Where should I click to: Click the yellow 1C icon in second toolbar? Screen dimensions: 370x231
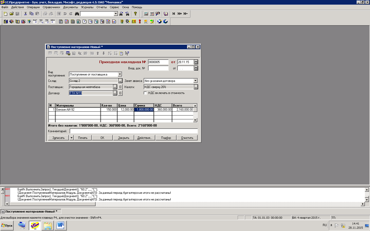coord(134,21)
